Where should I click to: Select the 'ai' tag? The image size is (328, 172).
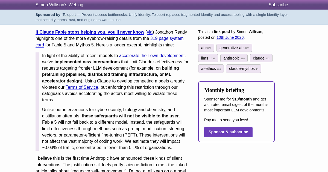coord(206,48)
